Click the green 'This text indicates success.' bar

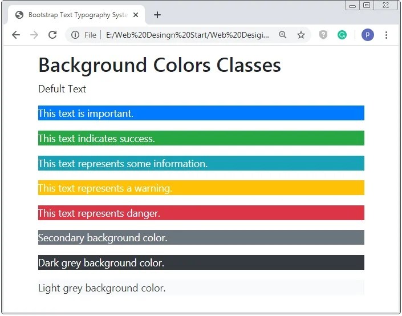201,138
